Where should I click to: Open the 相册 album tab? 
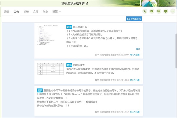[26, 12]
